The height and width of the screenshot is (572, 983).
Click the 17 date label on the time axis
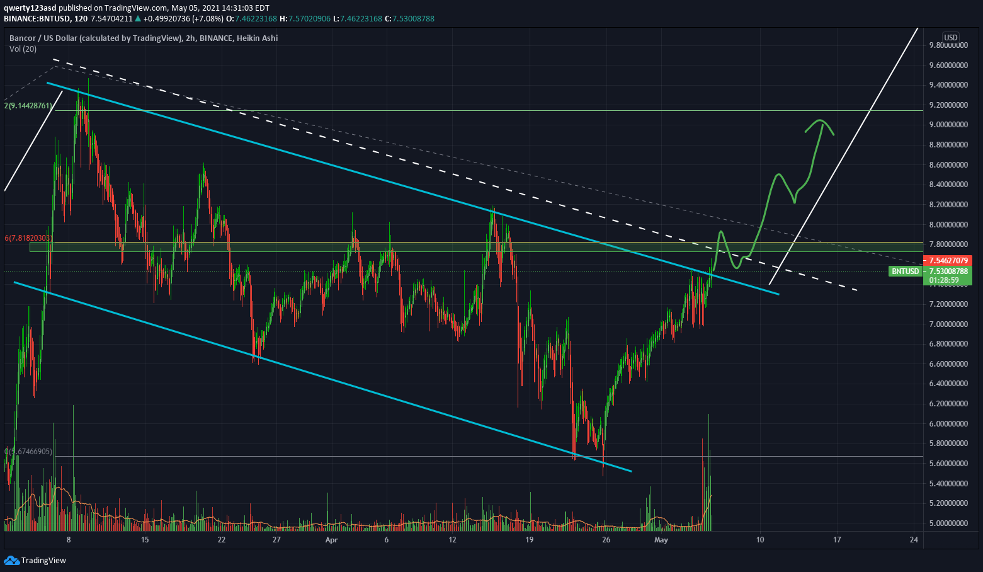tap(837, 540)
